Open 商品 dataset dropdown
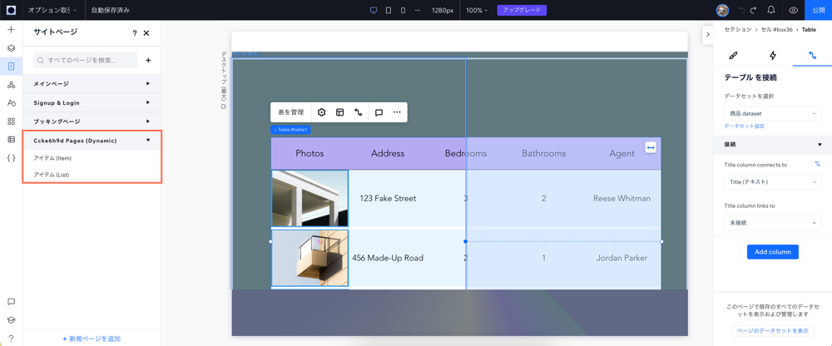This screenshot has height=346, width=832. 773,113
